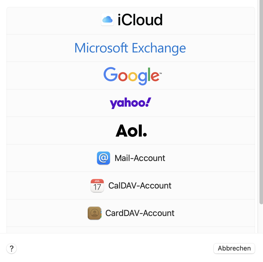
Task: Pick the purple yahoo! logo
Action: pyautogui.click(x=130, y=103)
